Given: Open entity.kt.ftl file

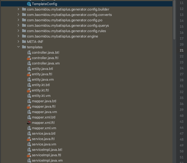Looking at the screenshot, I should (x=40, y=90).
